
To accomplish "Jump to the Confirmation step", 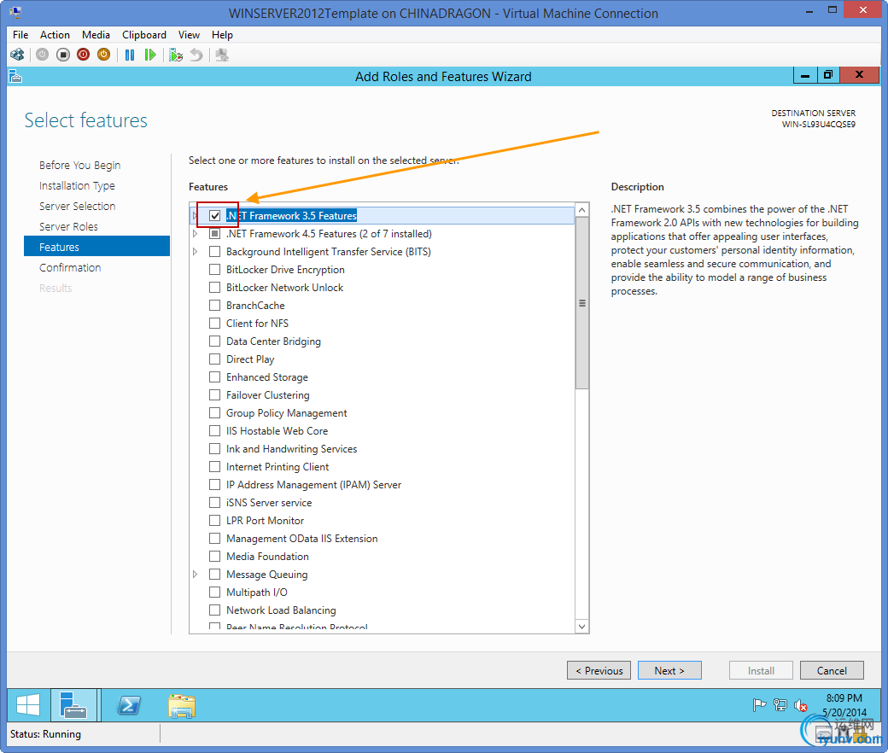I will point(70,268).
